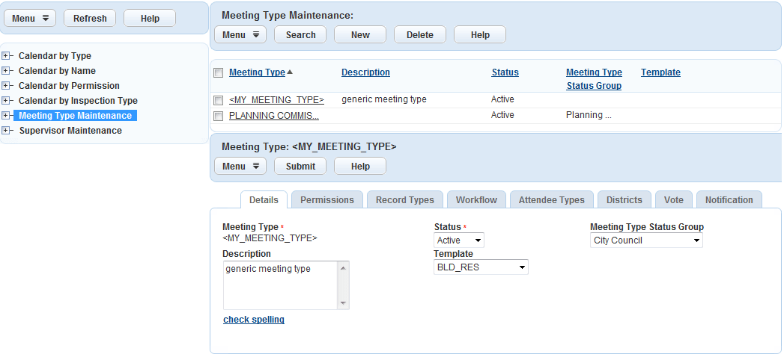This screenshot has height=357, width=784.
Task: Click the sort arrow beside Meeting Type column
Action: click(x=290, y=72)
